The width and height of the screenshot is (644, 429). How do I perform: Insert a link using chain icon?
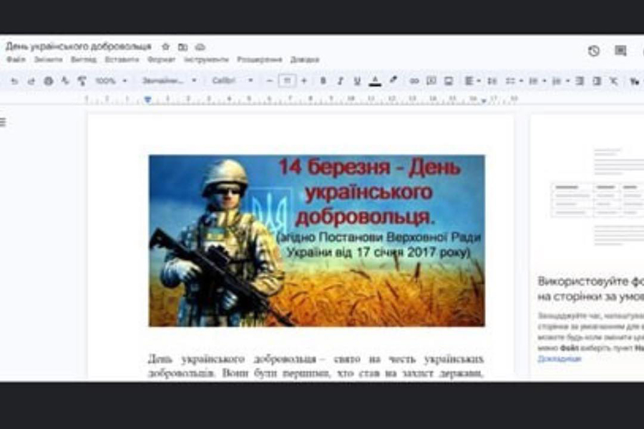[x=414, y=81]
